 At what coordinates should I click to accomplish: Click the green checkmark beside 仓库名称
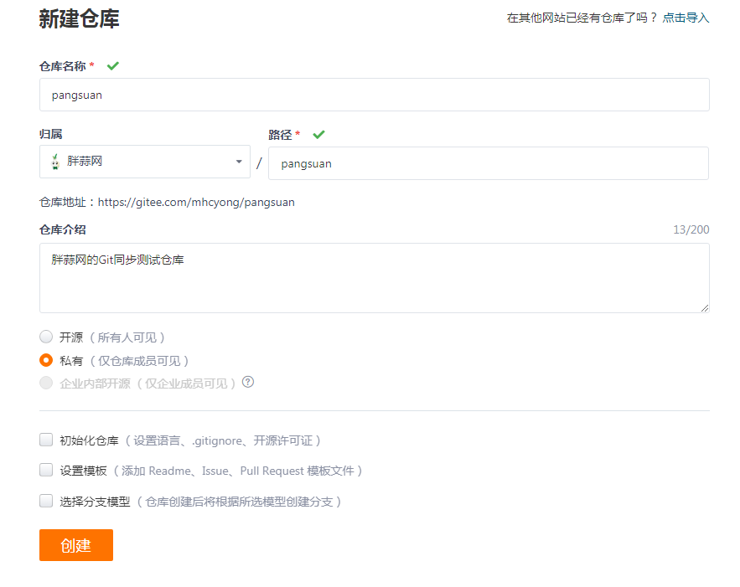pyautogui.click(x=113, y=65)
